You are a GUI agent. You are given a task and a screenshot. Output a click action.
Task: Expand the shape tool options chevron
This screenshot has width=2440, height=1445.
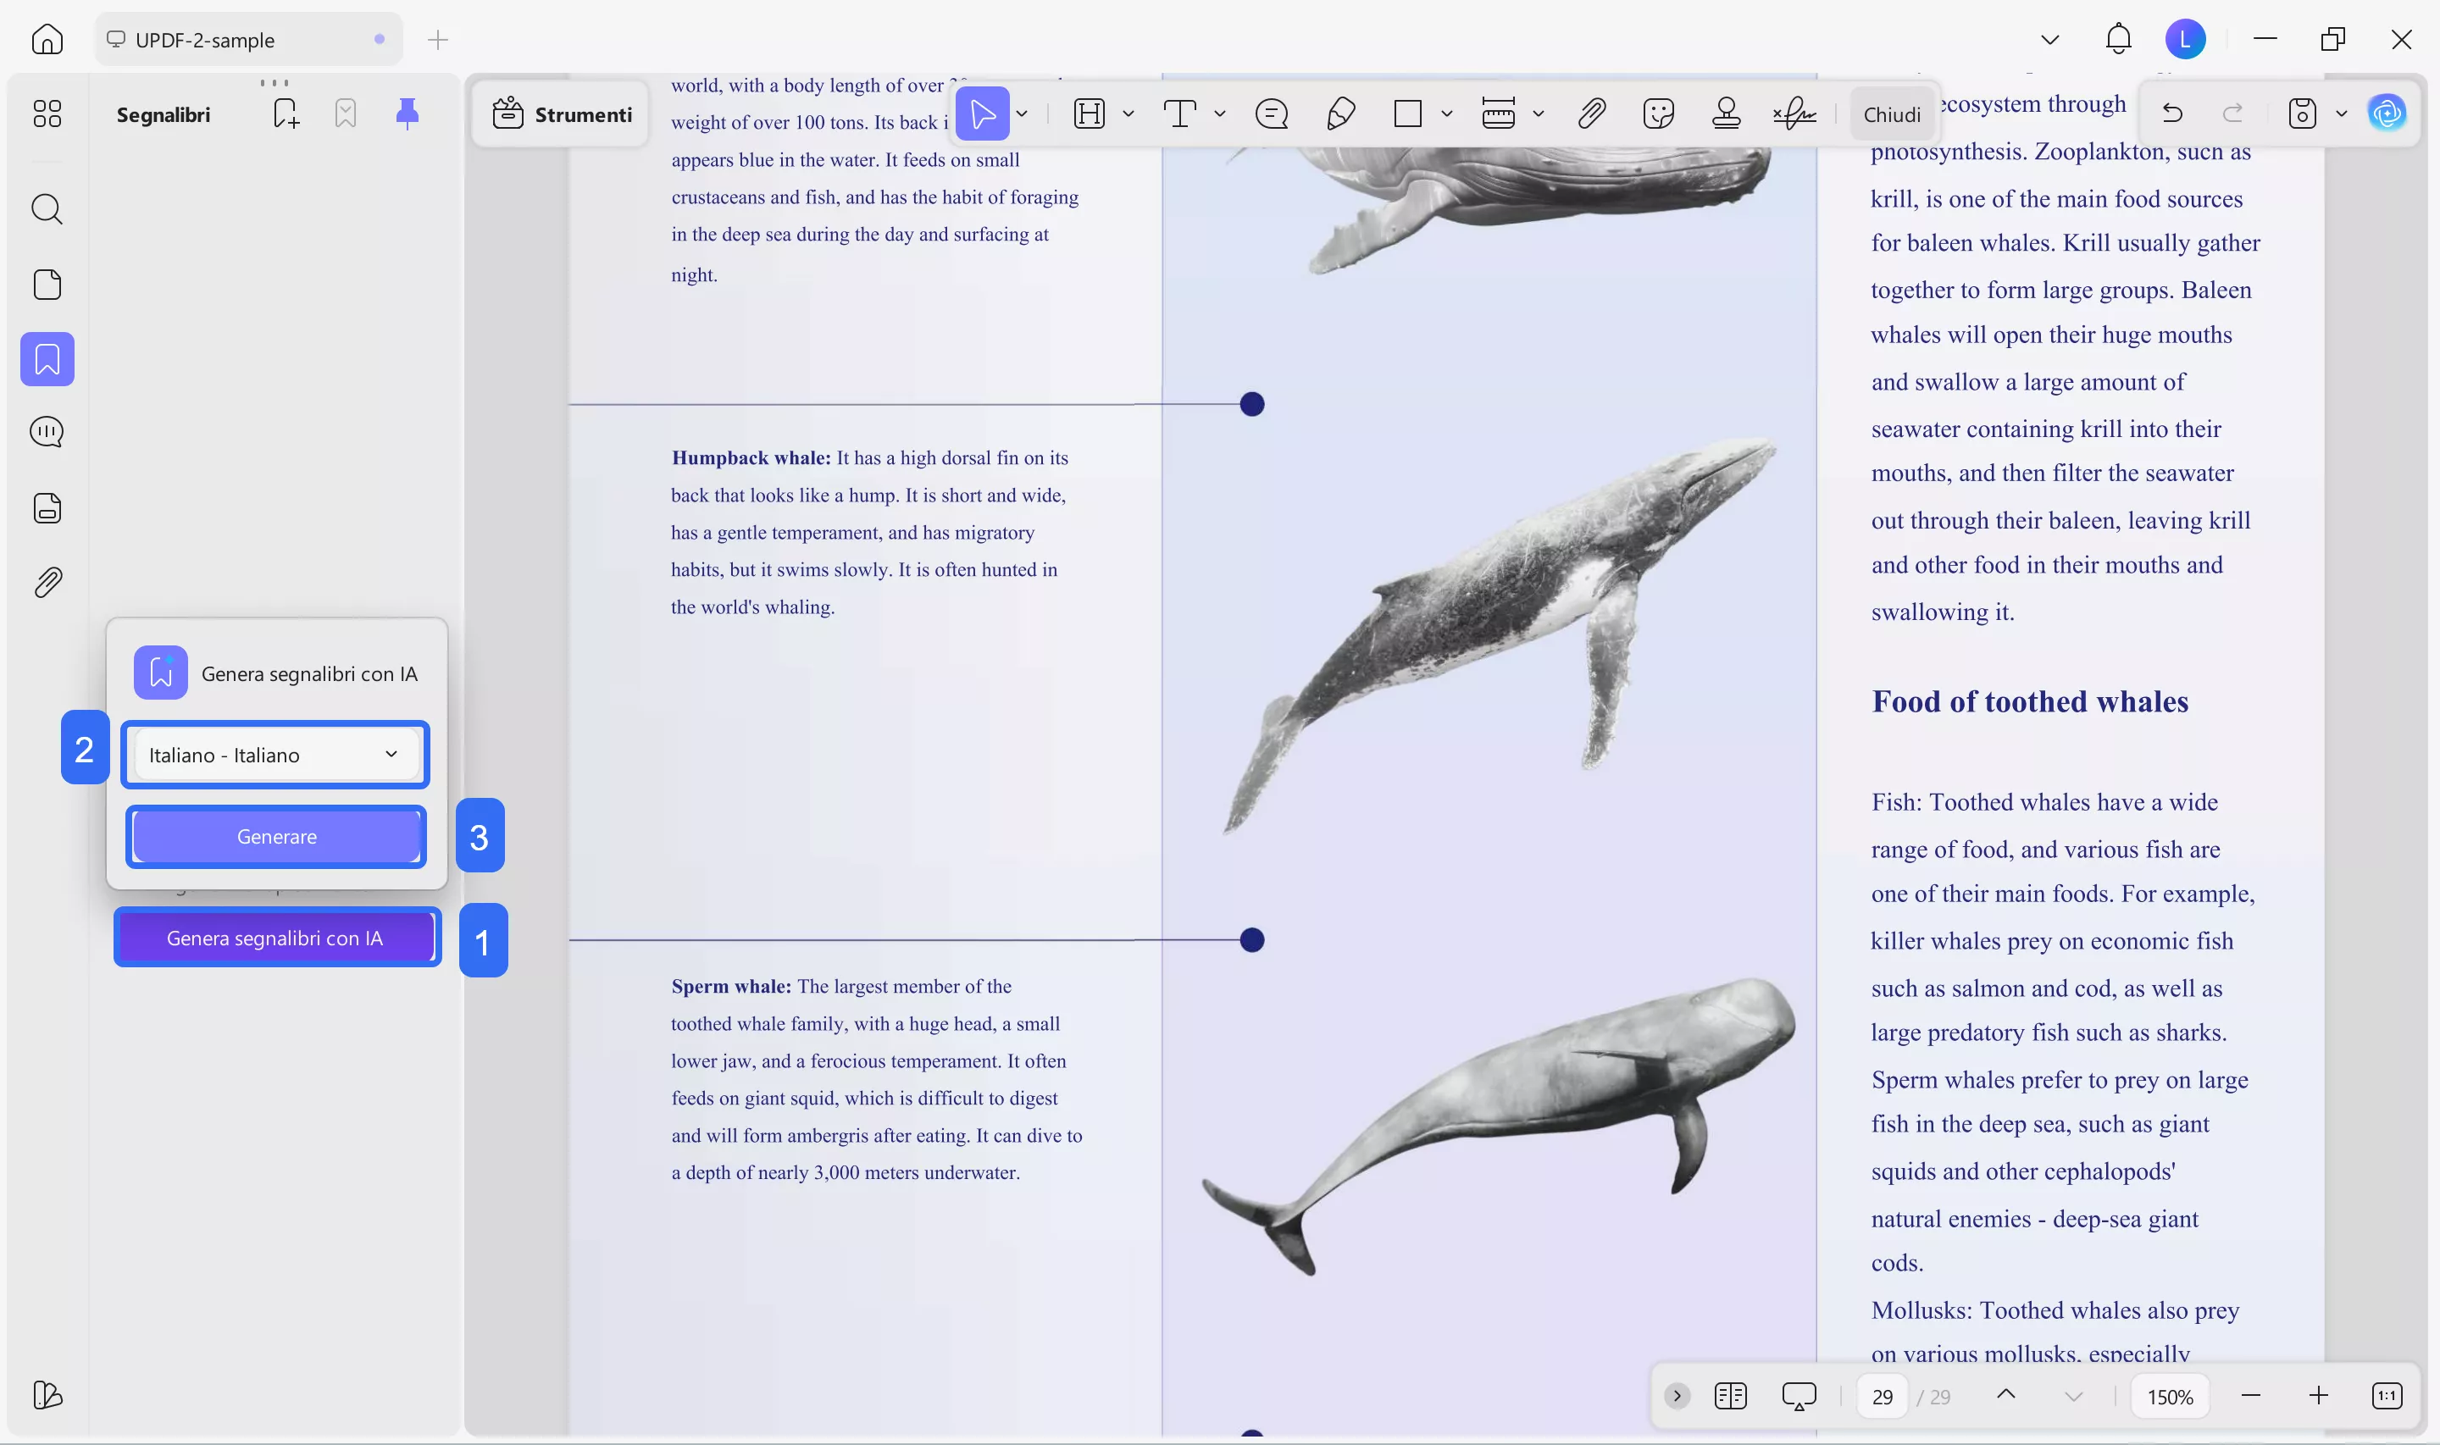(1447, 114)
